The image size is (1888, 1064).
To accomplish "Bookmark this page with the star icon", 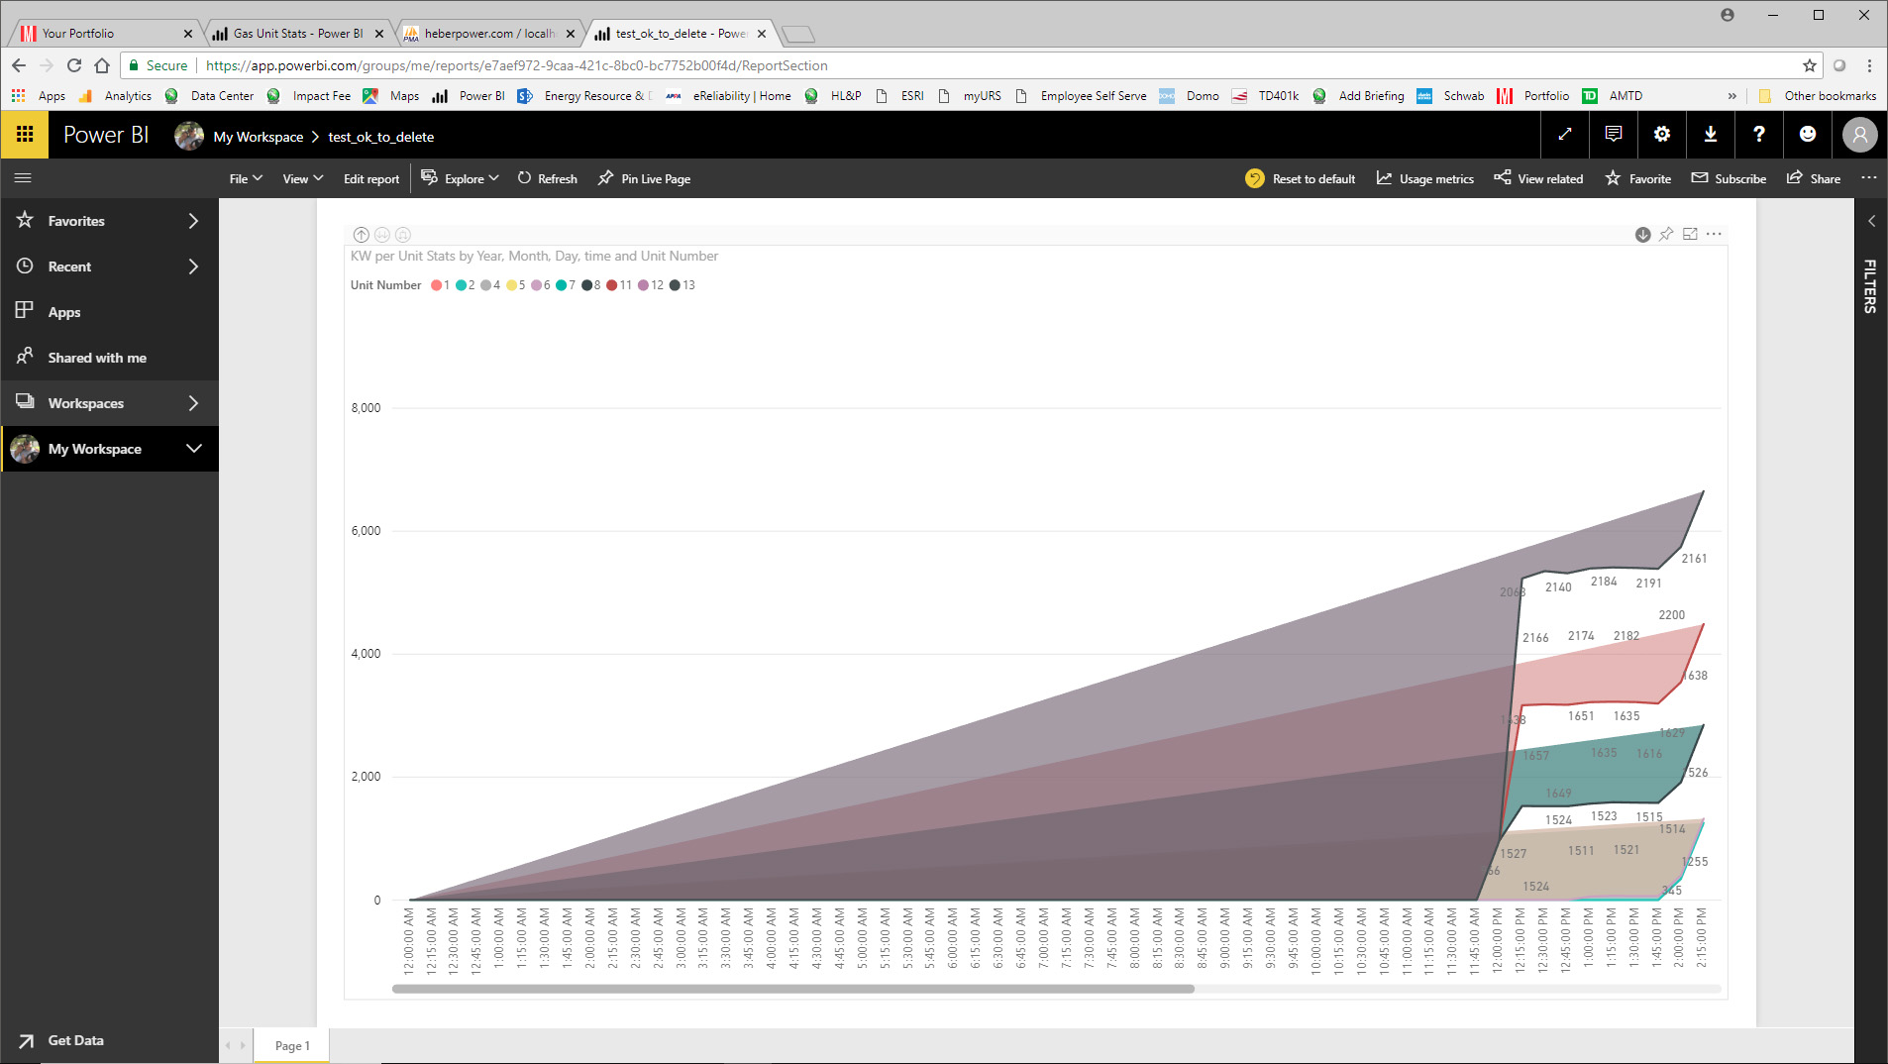I will pyautogui.click(x=1810, y=65).
